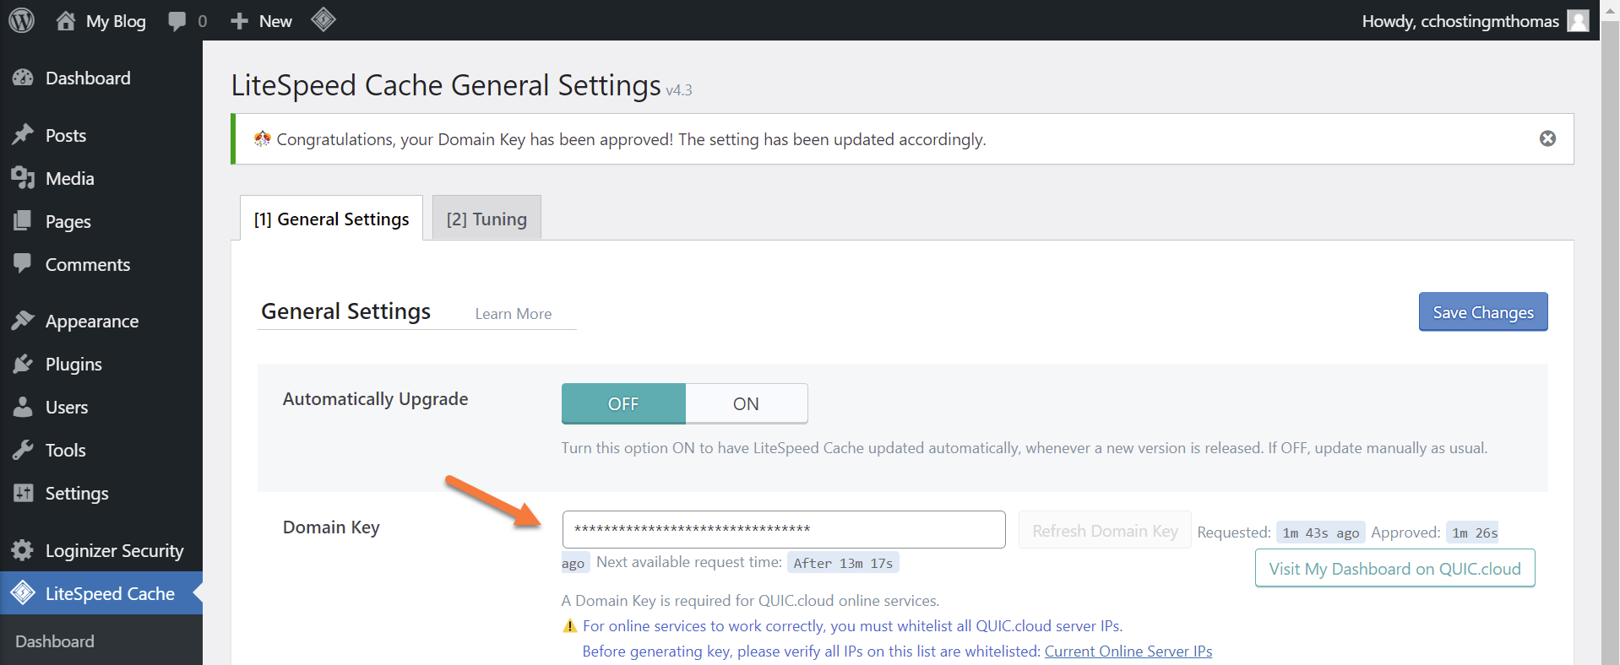Screen dimensions: 1620x665
Task: Switch to the Tuning tab
Action: tap(487, 219)
